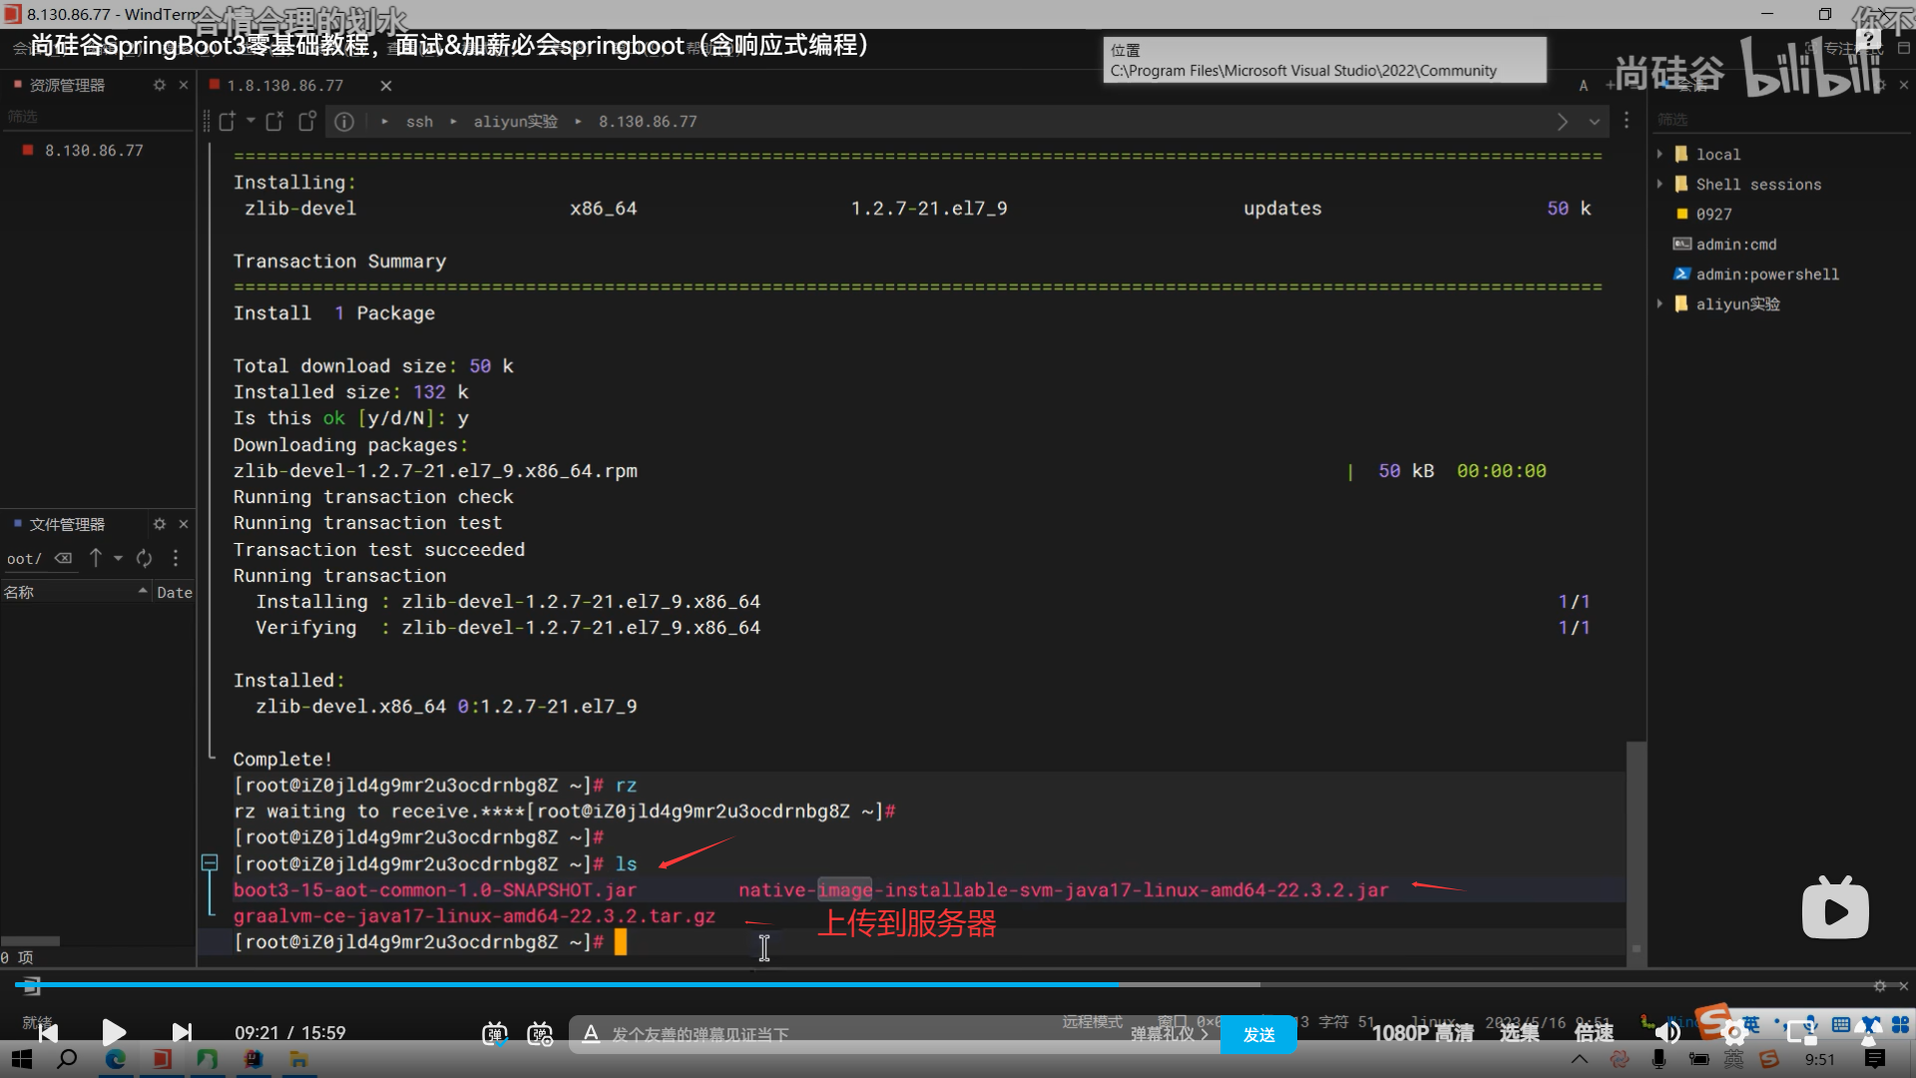Play the video with the play button
This screenshot has height=1078, width=1916.
(x=114, y=1032)
